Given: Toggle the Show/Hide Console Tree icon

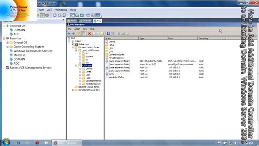Looking at the screenshot, I should point(84,34).
